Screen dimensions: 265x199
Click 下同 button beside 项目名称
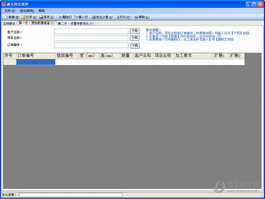point(135,38)
